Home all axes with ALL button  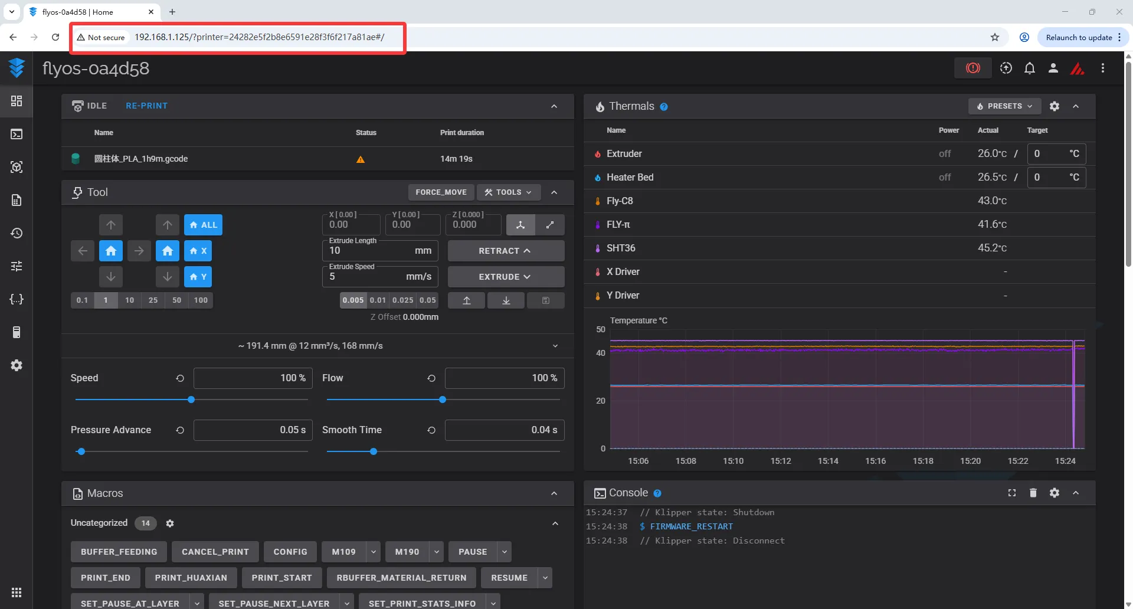203,225
